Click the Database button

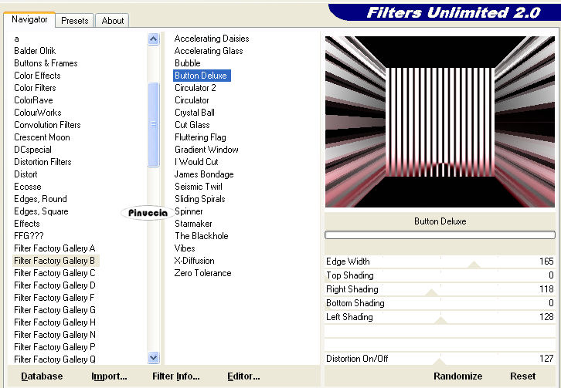click(x=42, y=376)
